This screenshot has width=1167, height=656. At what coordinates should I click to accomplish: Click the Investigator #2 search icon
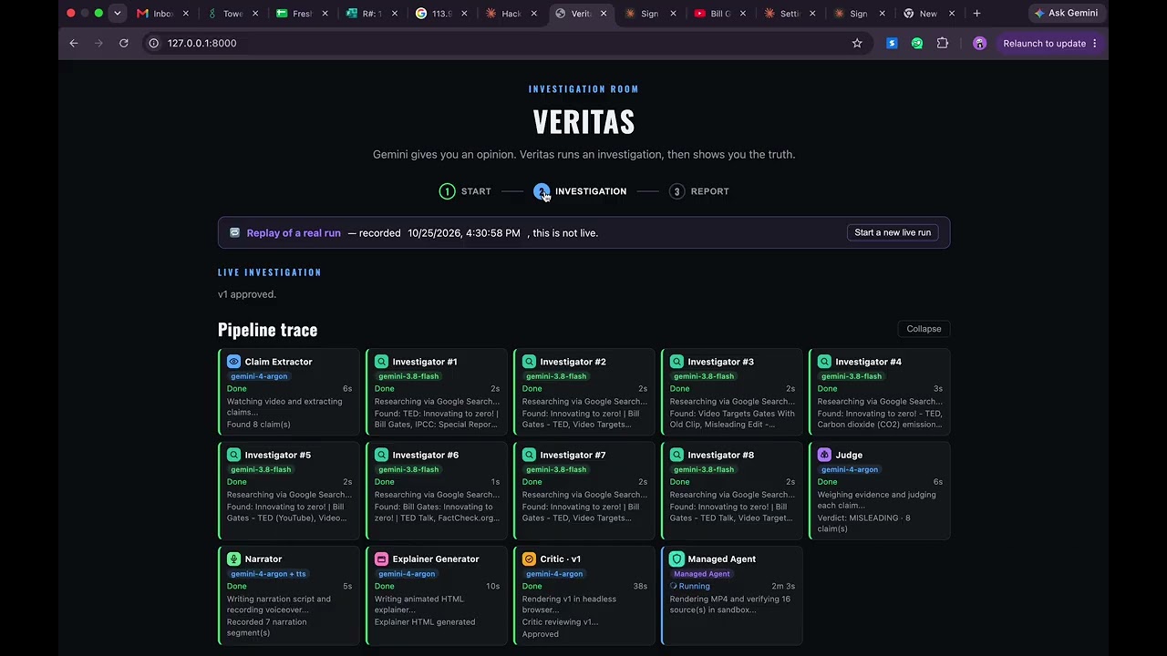pos(529,362)
